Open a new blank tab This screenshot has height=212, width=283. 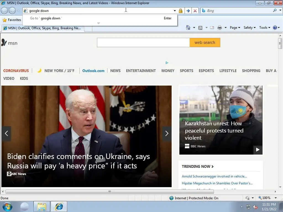point(88,28)
